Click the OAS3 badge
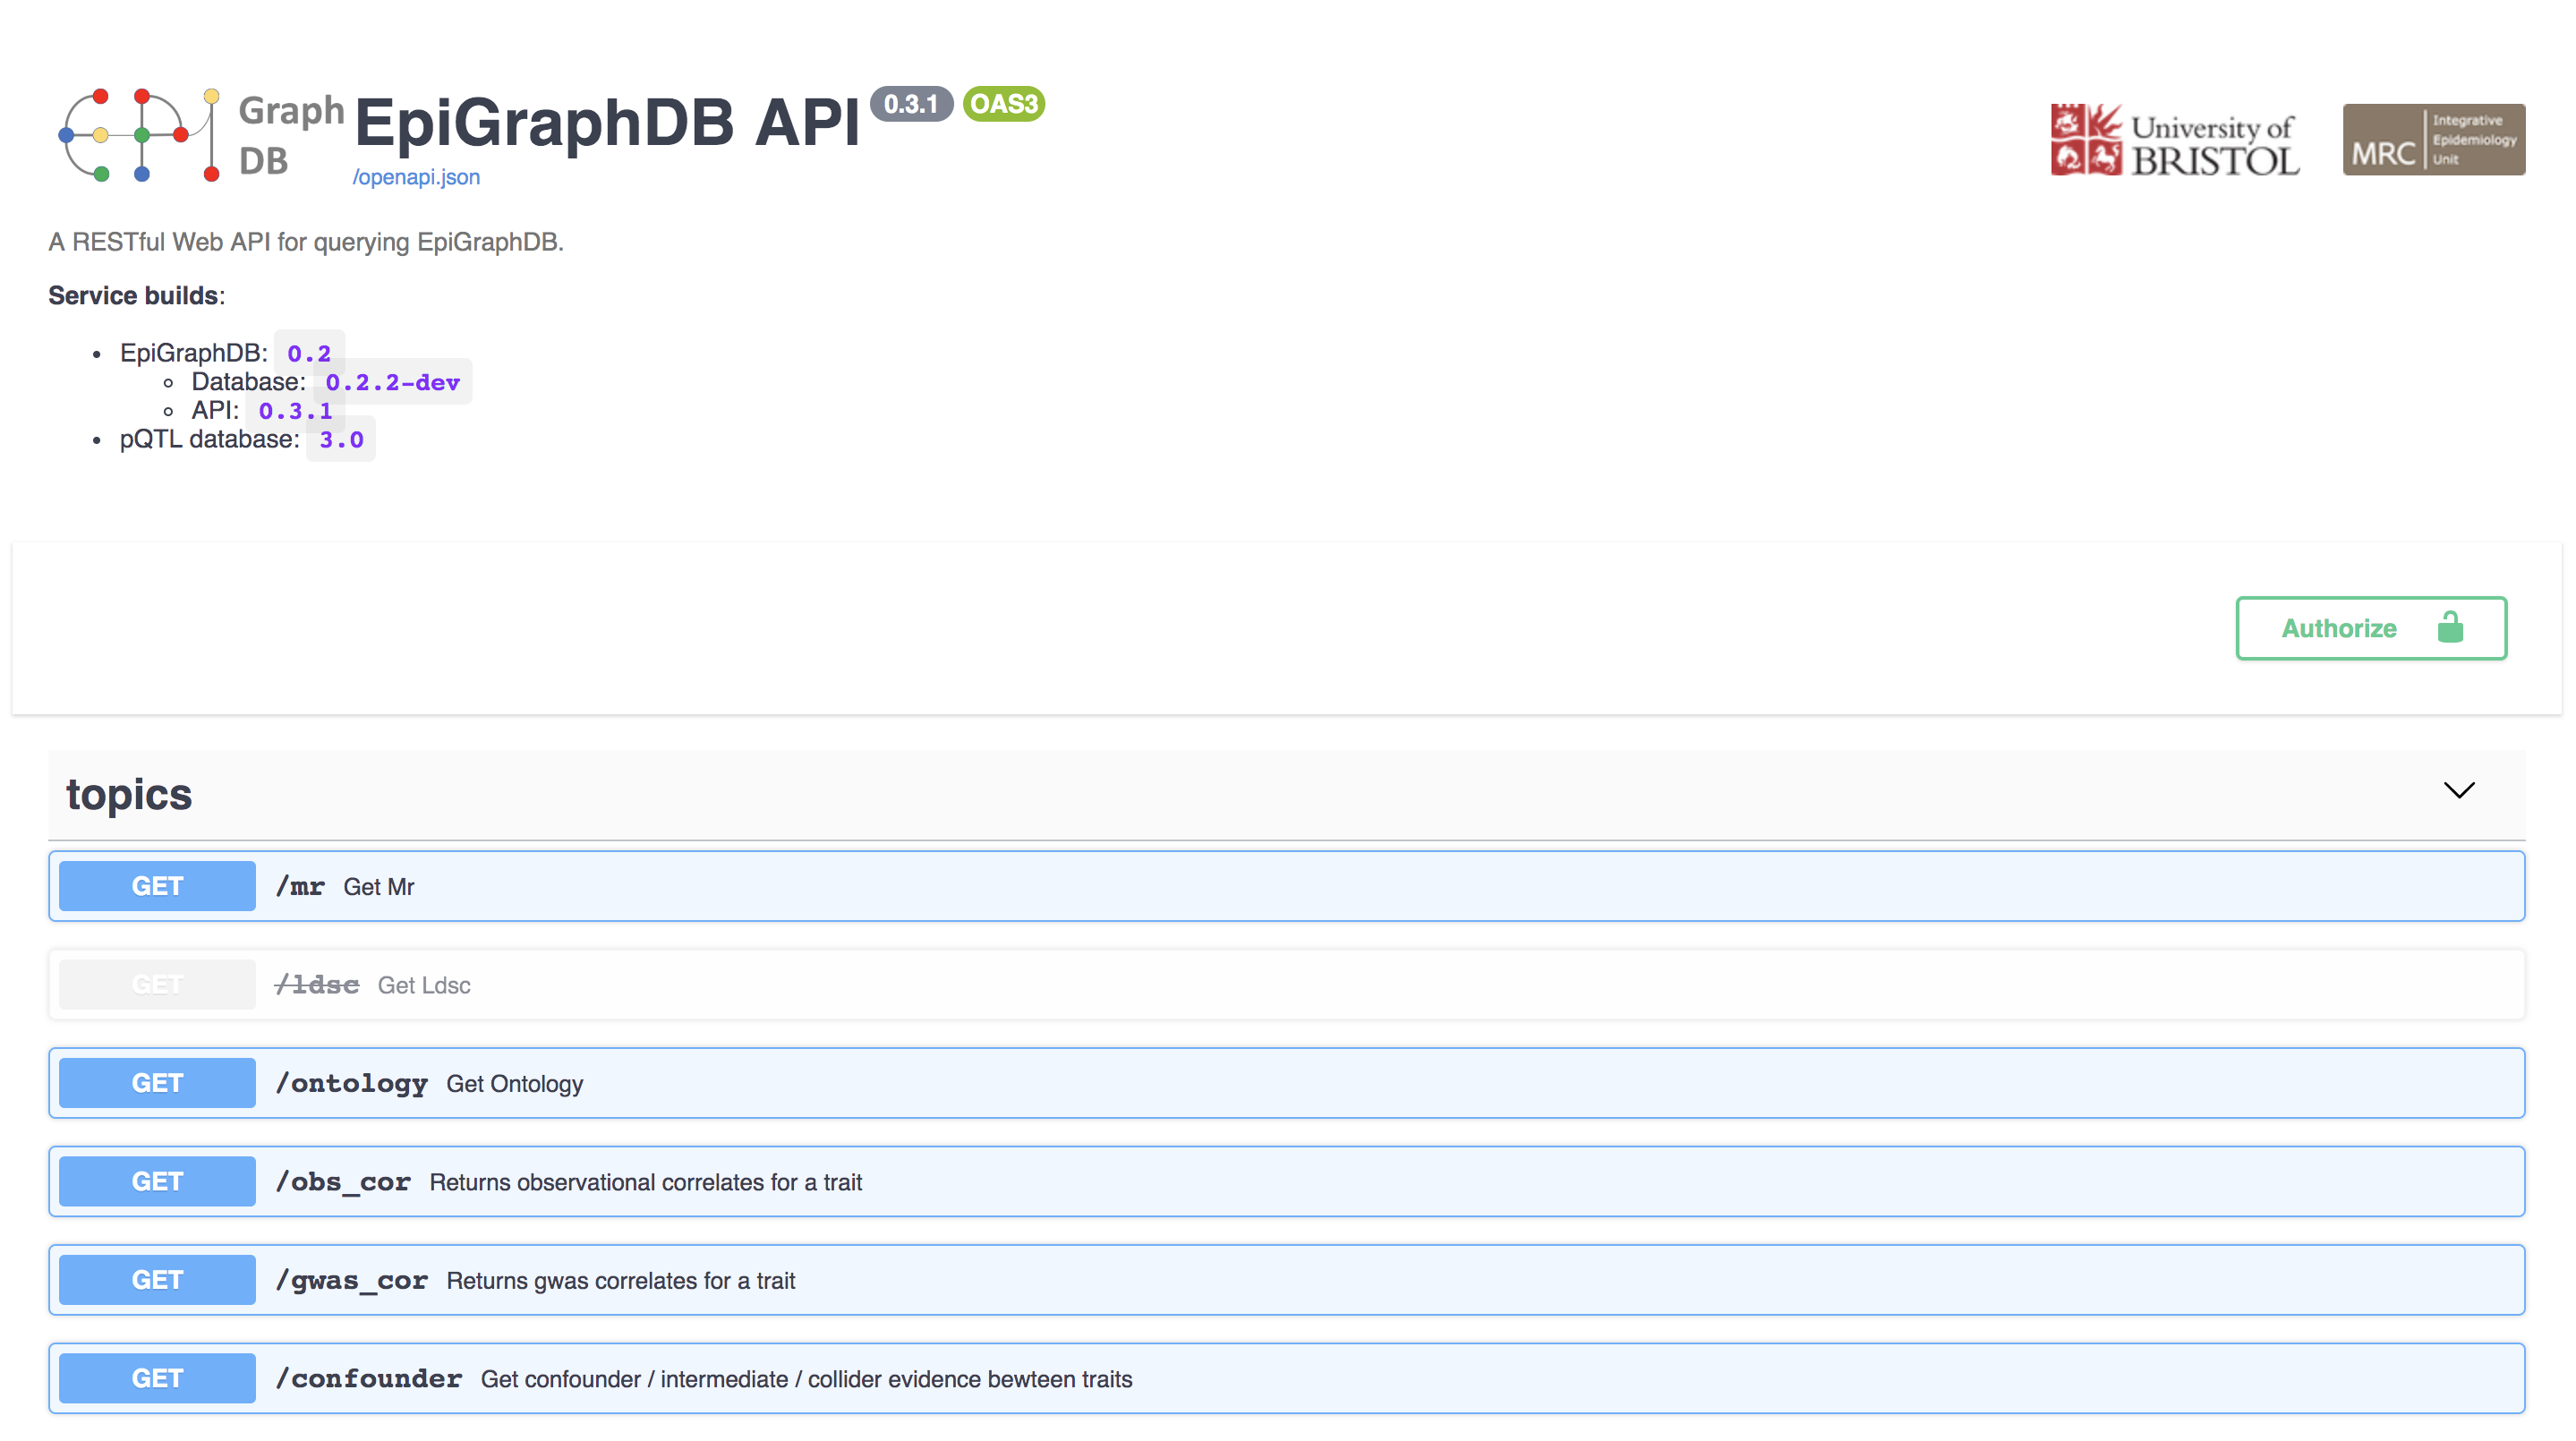Viewport: 2576px width, 1441px height. coord(1003,103)
